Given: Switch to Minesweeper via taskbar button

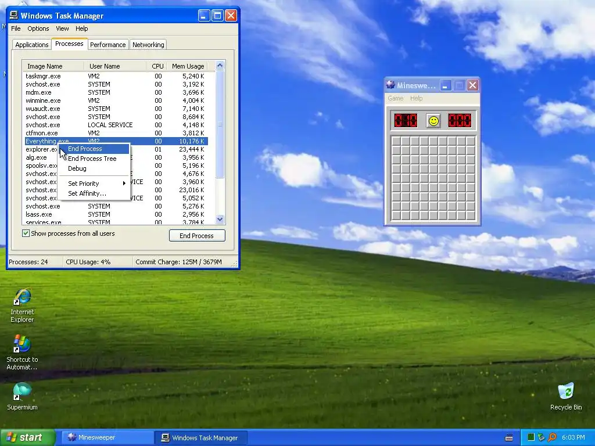Looking at the screenshot, I should 107,437.
